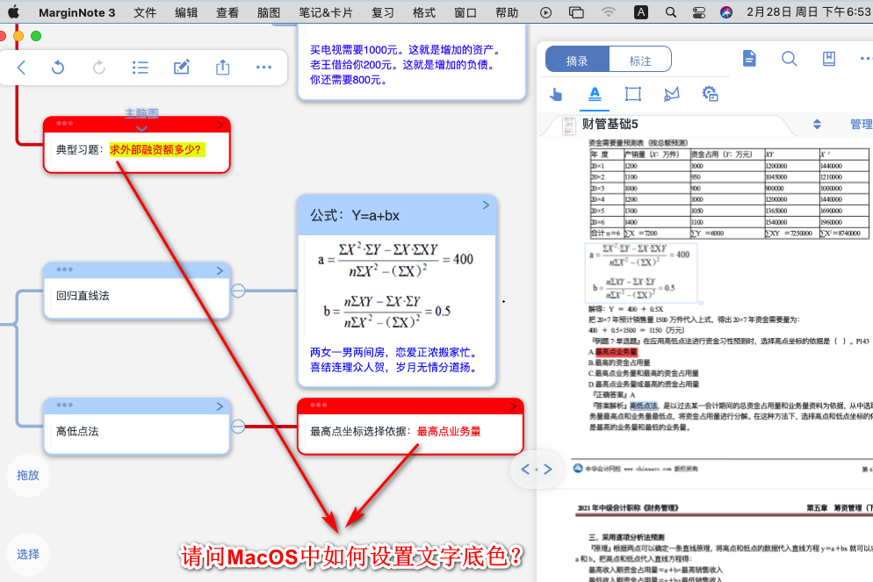
Task: Open the 财管基础5 document switcher
Action: (x=817, y=124)
